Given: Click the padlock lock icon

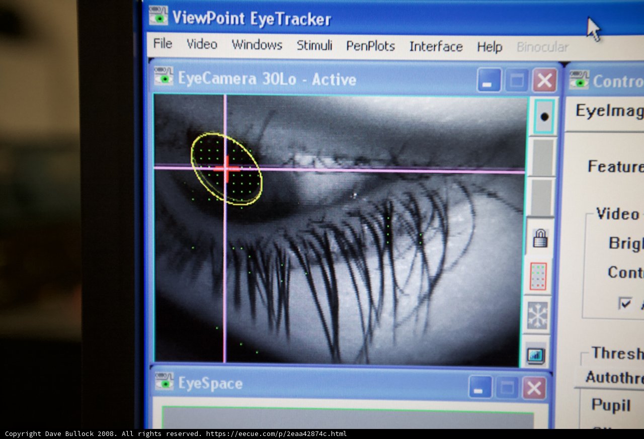Looking at the screenshot, I should (540, 238).
